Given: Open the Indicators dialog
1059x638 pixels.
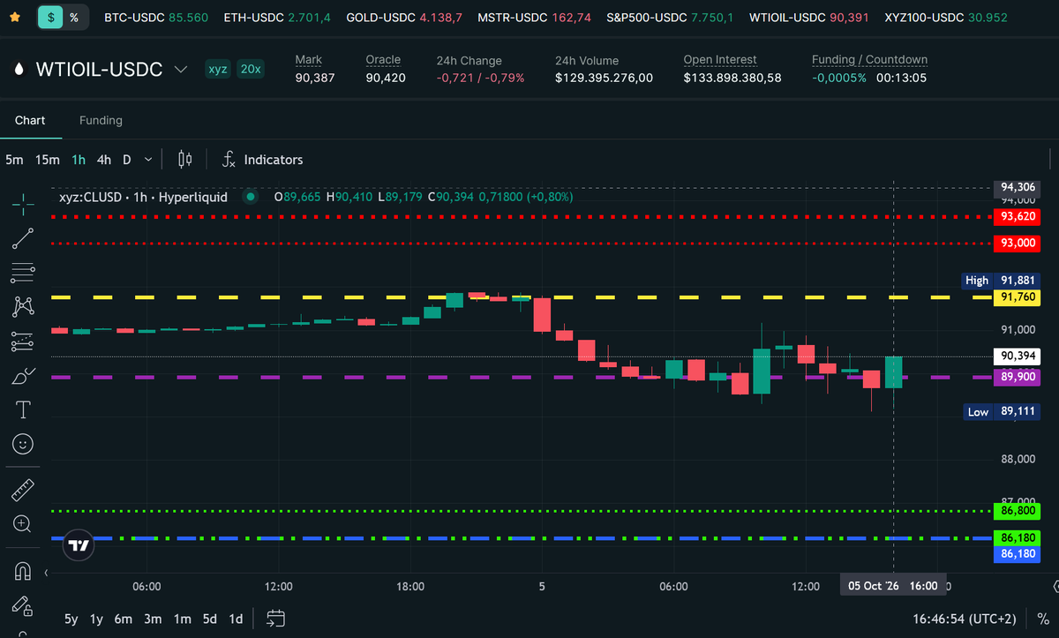Looking at the screenshot, I should [x=262, y=160].
